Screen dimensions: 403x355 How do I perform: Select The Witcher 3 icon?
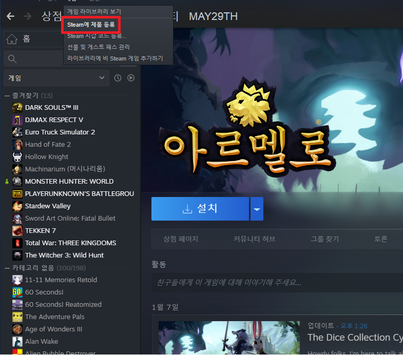17,255
